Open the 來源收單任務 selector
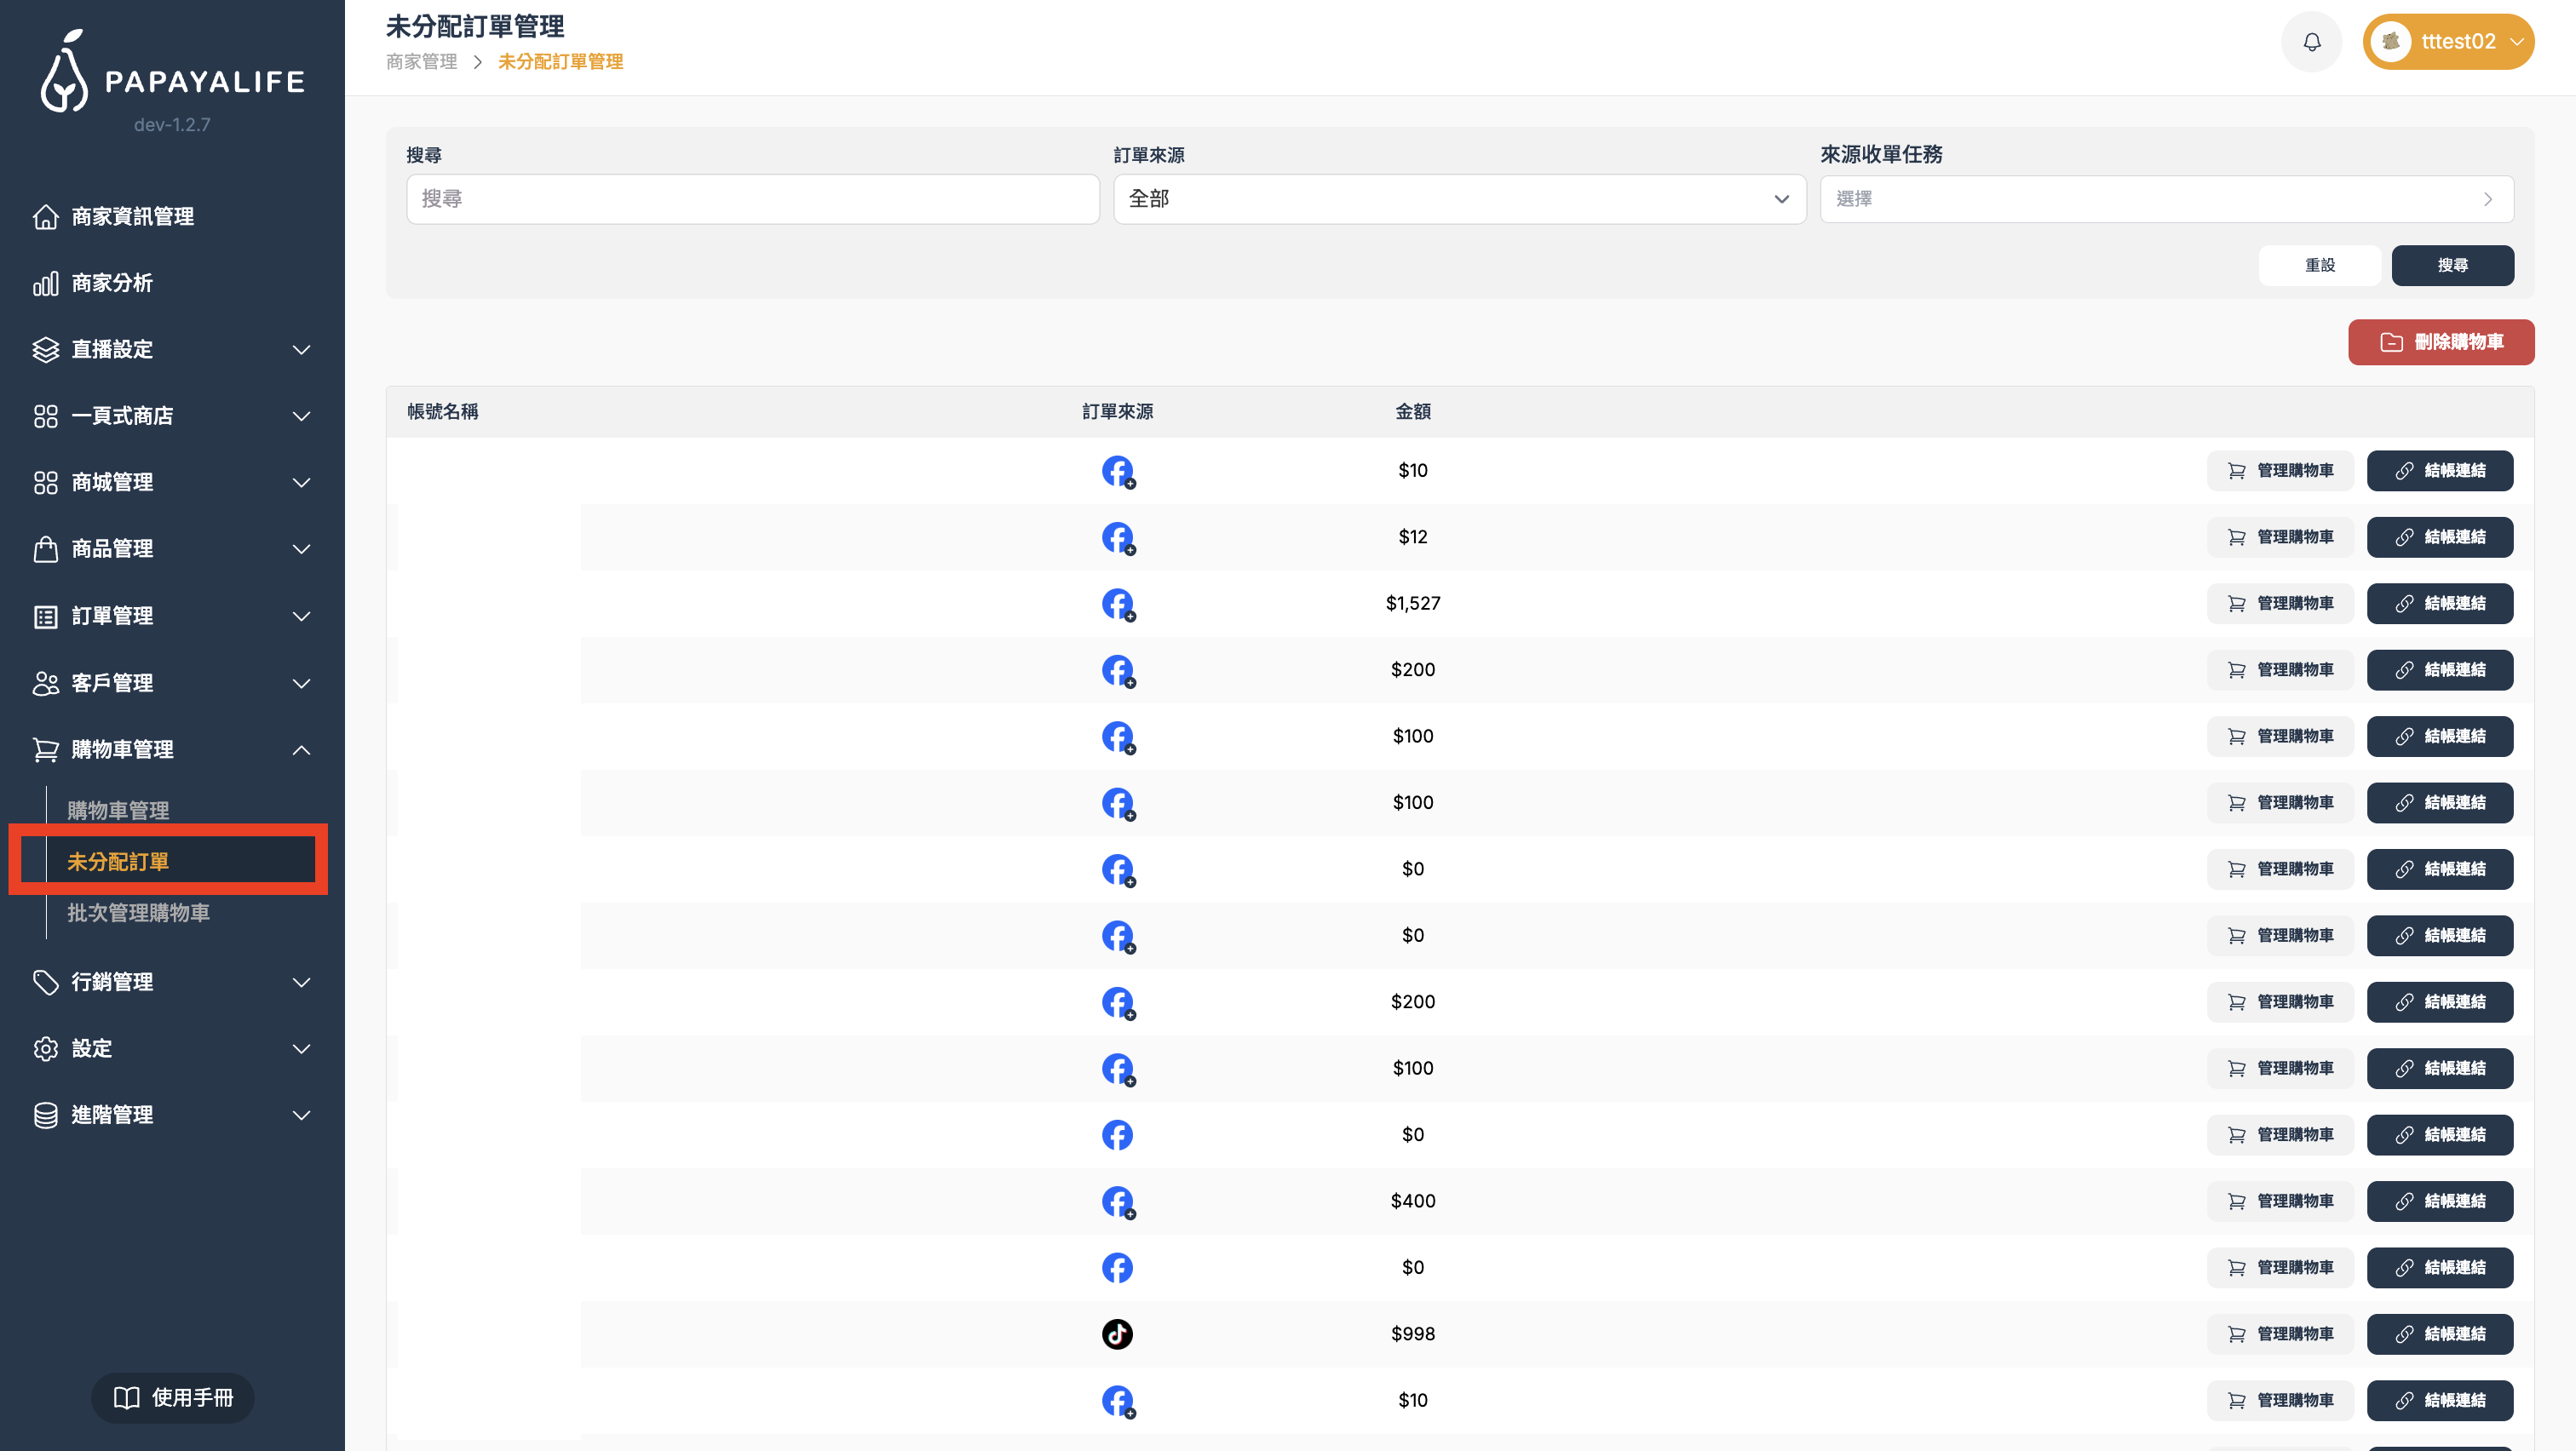The height and width of the screenshot is (1451, 2576). 2165,199
